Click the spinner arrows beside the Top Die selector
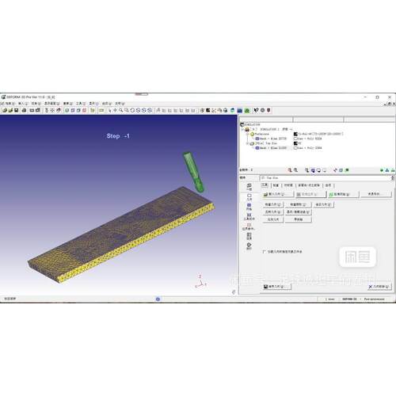 tap(393, 178)
